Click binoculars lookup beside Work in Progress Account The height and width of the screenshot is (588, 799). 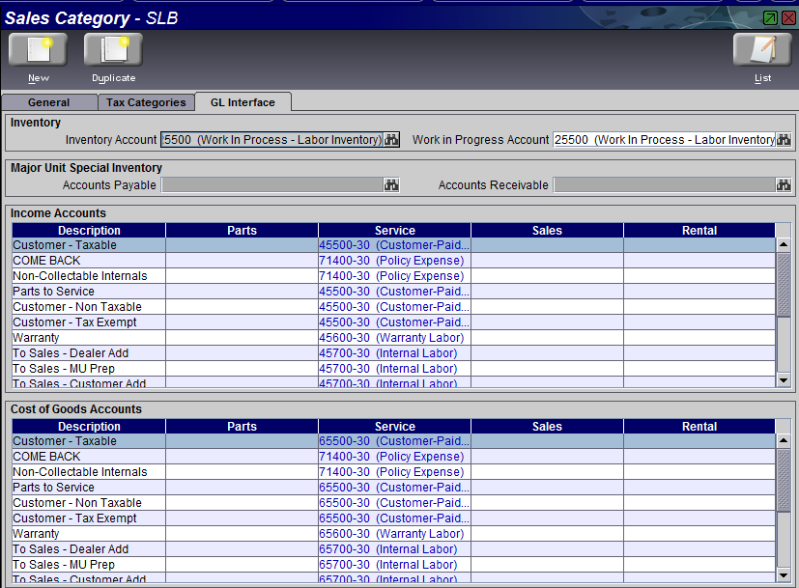pos(784,140)
